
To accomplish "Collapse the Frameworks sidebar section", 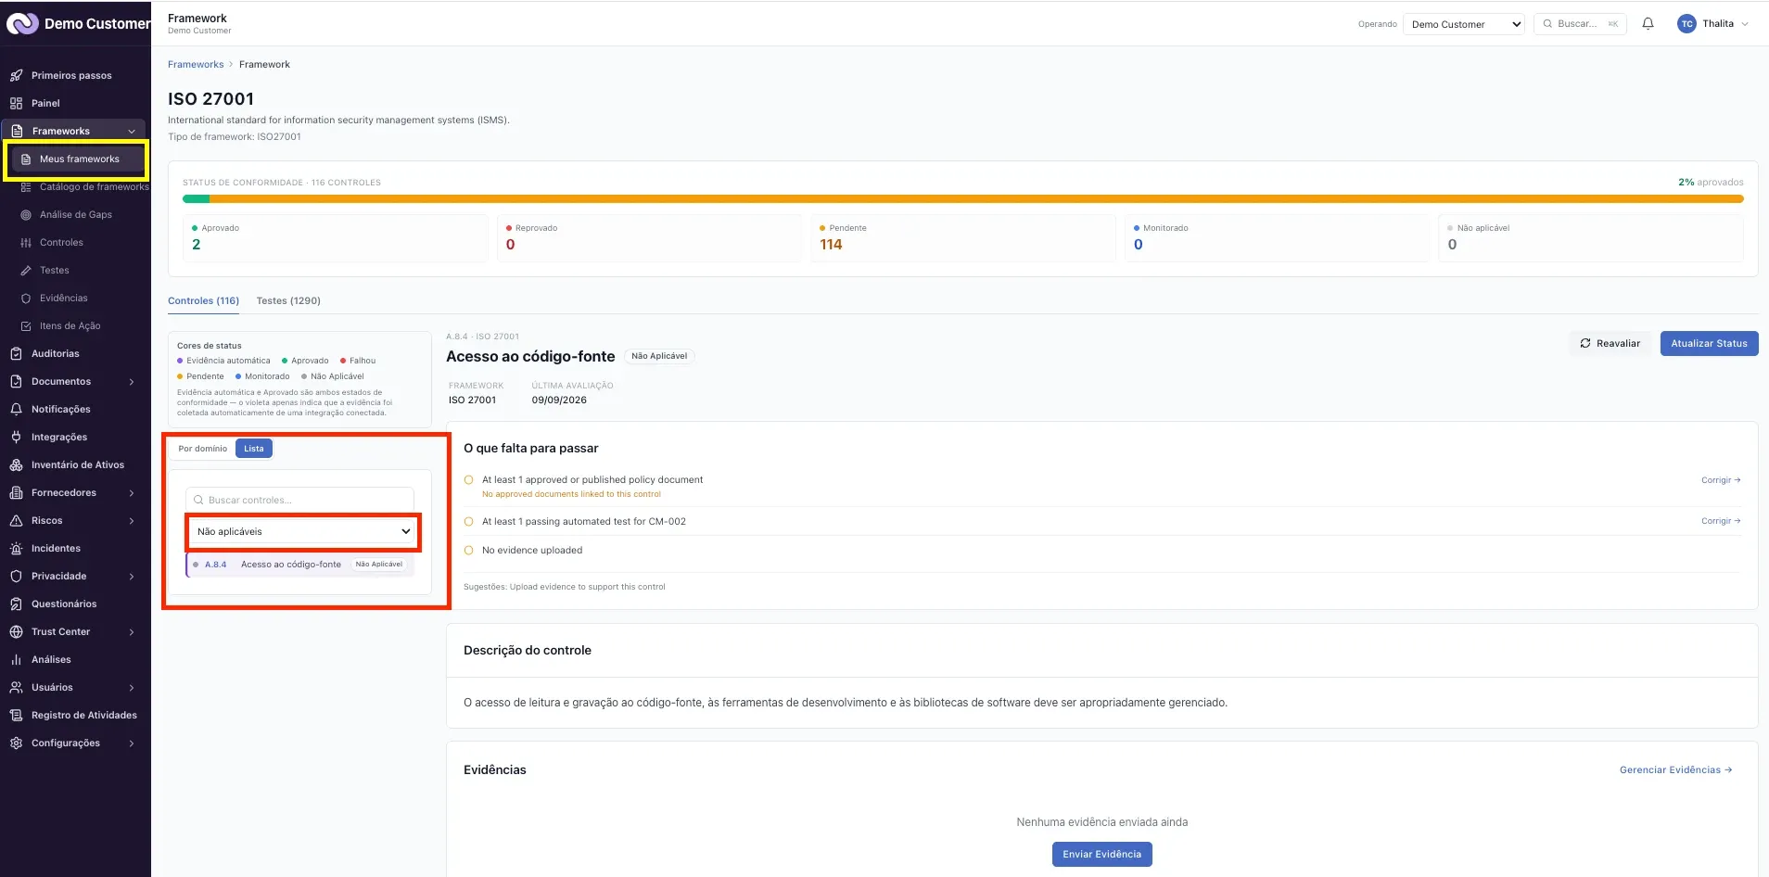I will pos(132,131).
